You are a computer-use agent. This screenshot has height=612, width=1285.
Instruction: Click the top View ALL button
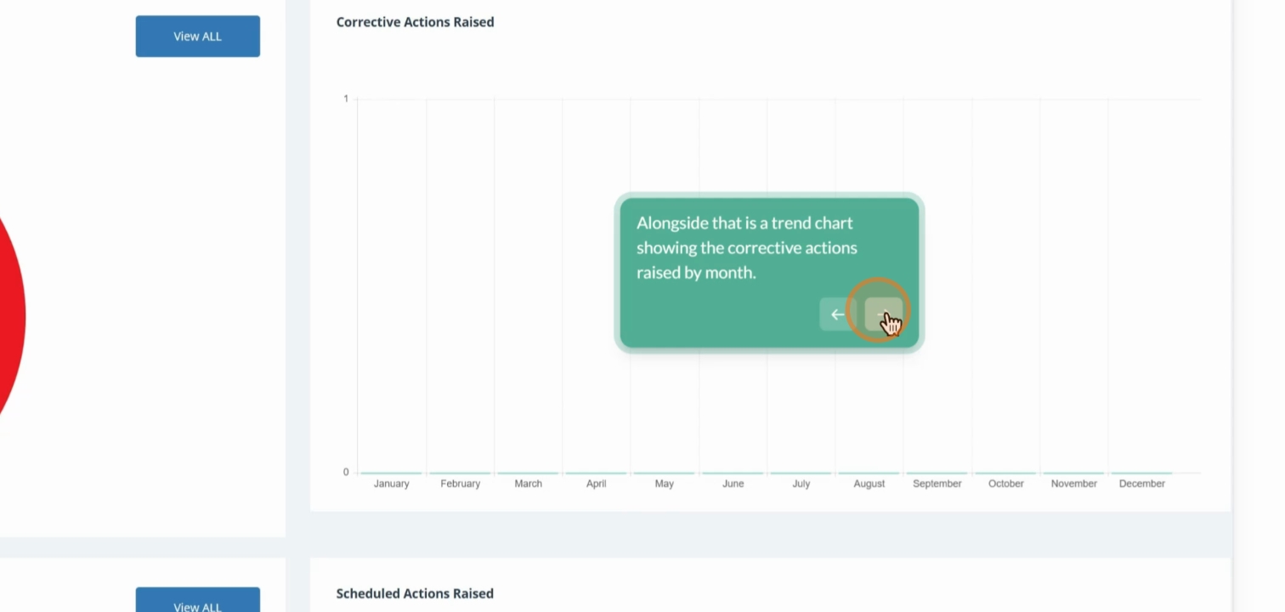[x=197, y=37]
